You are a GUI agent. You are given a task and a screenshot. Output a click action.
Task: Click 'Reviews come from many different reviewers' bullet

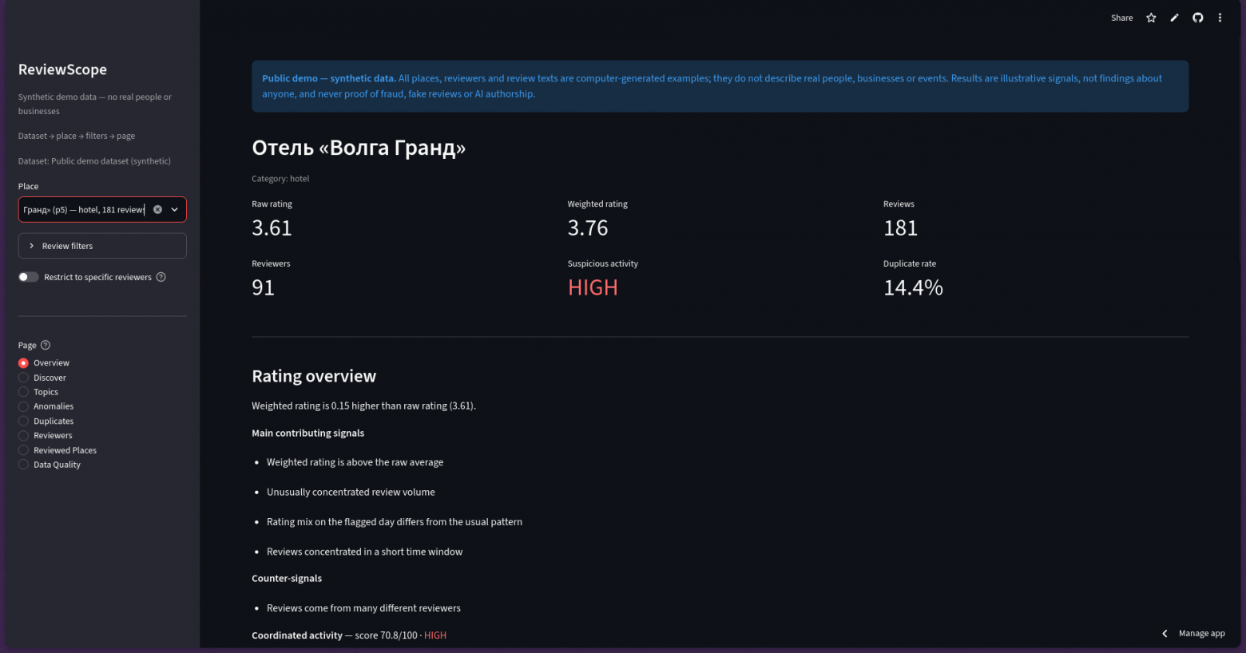pyautogui.click(x=363, y=608)
